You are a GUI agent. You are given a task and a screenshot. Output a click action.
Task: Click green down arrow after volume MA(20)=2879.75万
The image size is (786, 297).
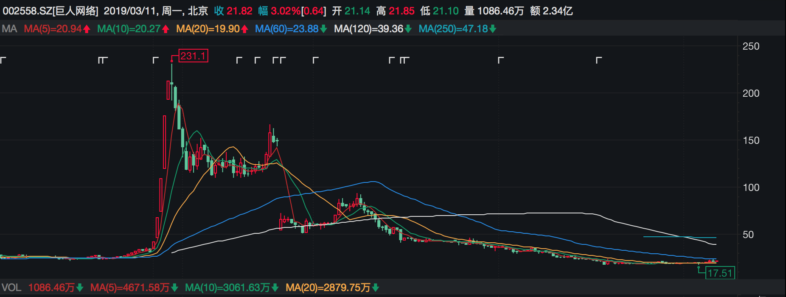(x=375, y=288)
